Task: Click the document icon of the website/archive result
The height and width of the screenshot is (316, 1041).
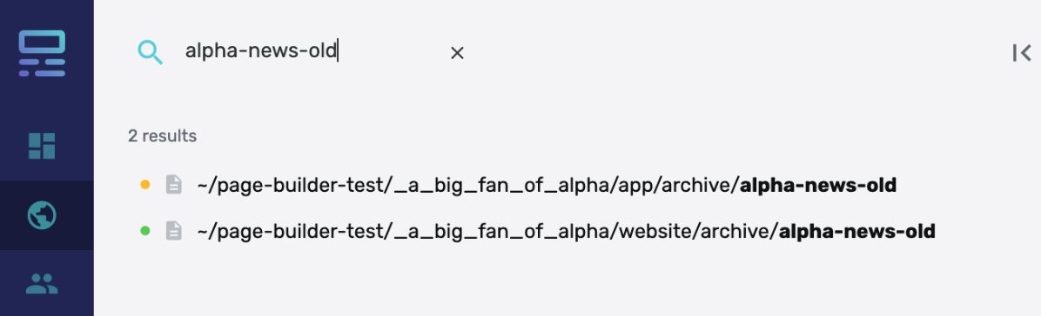Action: pyautogui.click(x=173, y=231)
